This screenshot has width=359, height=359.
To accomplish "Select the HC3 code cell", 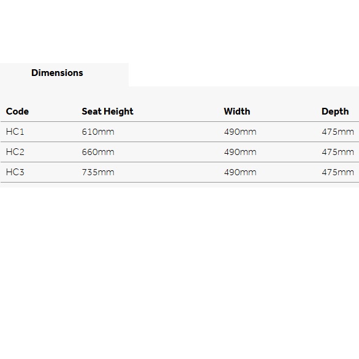I will tap(15, 172).
